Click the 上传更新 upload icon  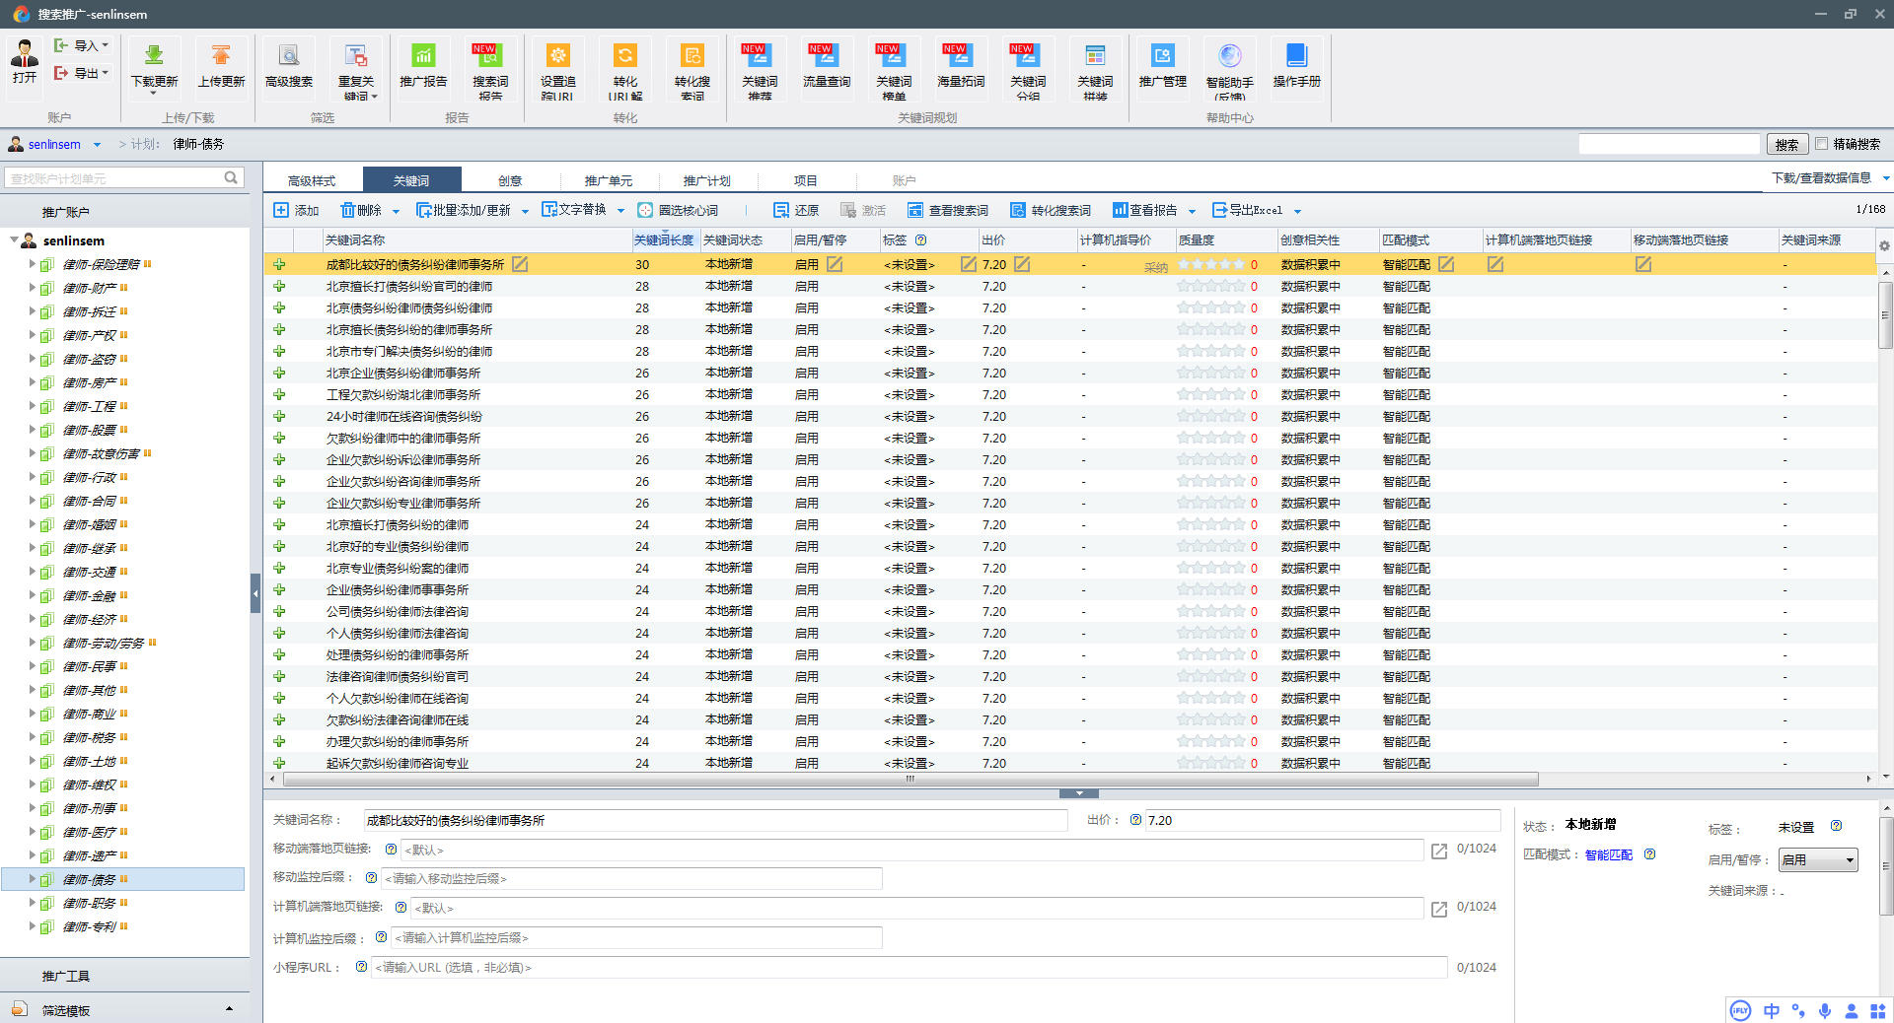pyautogui.click(x=221, y=56)
